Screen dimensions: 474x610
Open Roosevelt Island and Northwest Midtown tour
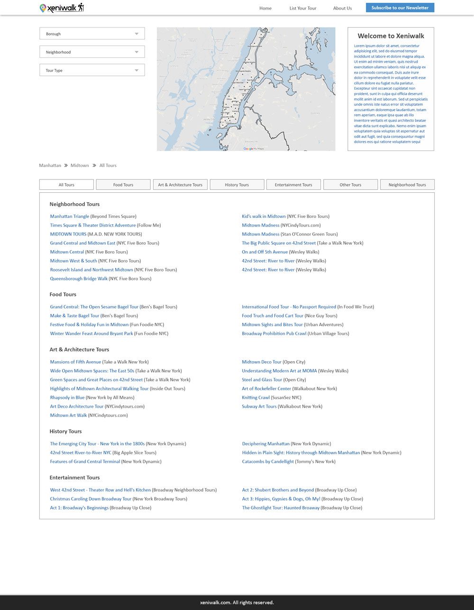coord(91,270)
